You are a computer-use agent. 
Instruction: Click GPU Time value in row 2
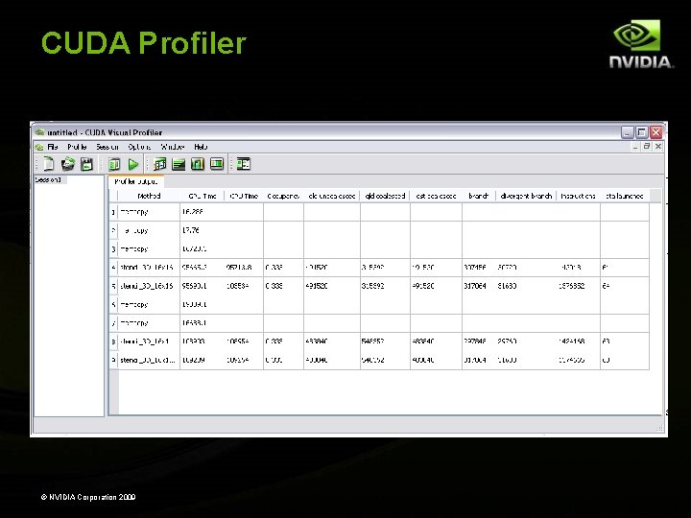coord(191,230)
